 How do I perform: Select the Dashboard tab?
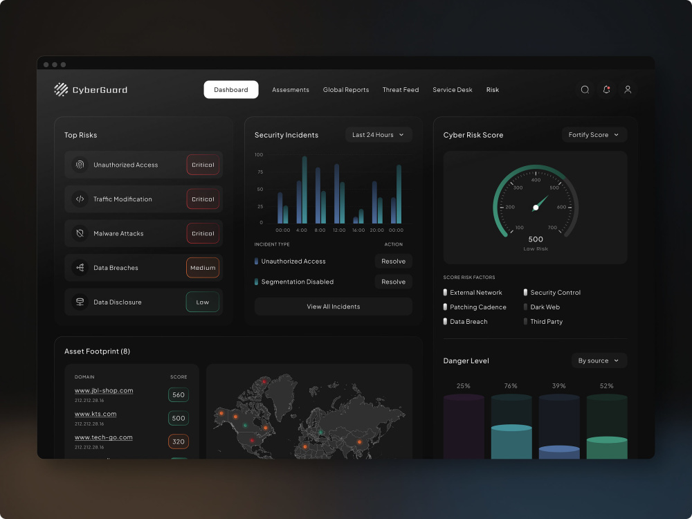coord(231,89)
